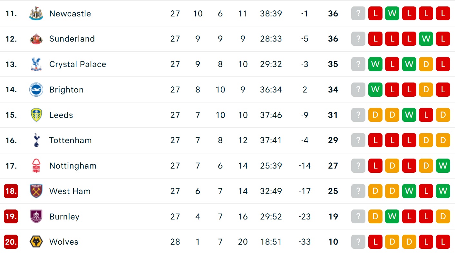Open the Wolves team name link
The image size is (455, 253).
pos(64,242)
